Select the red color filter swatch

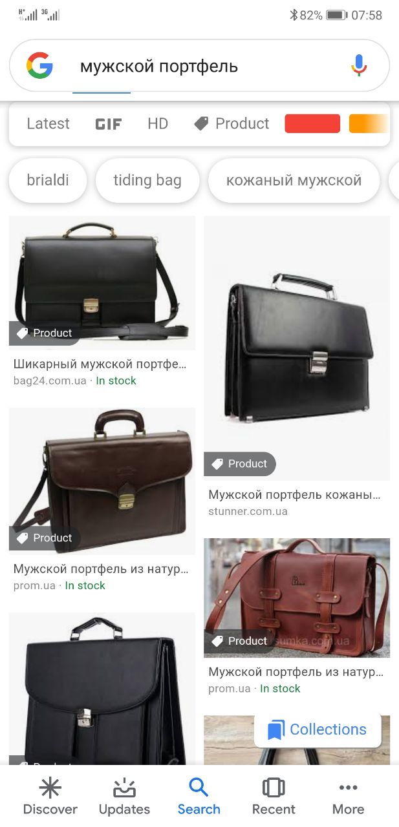(x=312, y=123)
